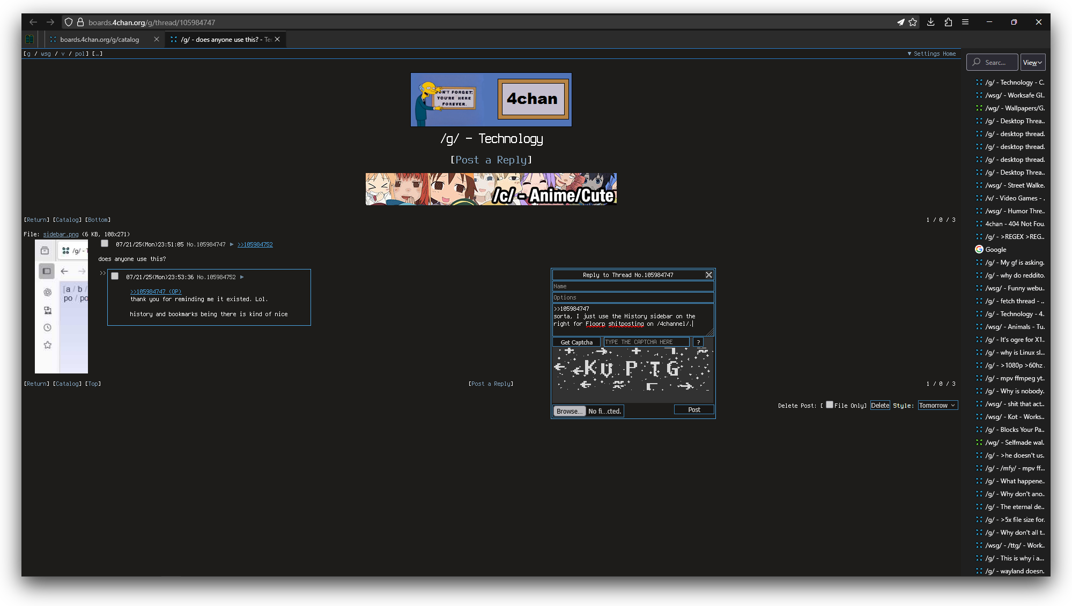Click the browser address bar URL
Screen dimensions: 1072x606
click(x=152, y=22)
